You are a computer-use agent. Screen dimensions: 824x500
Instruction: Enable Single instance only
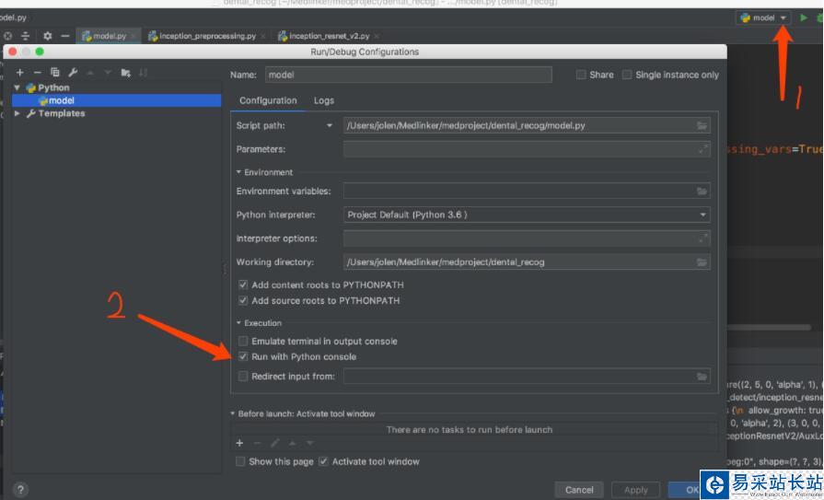(627, 75)
